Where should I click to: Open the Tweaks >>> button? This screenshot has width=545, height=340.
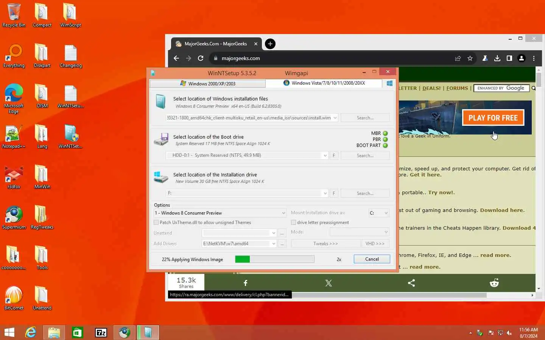coord(325,244)
